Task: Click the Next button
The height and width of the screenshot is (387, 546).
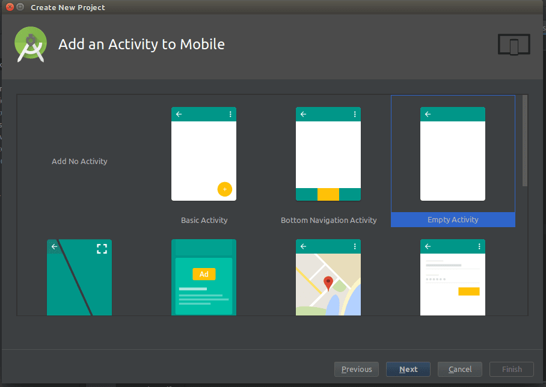Action: tap(408, 369)
